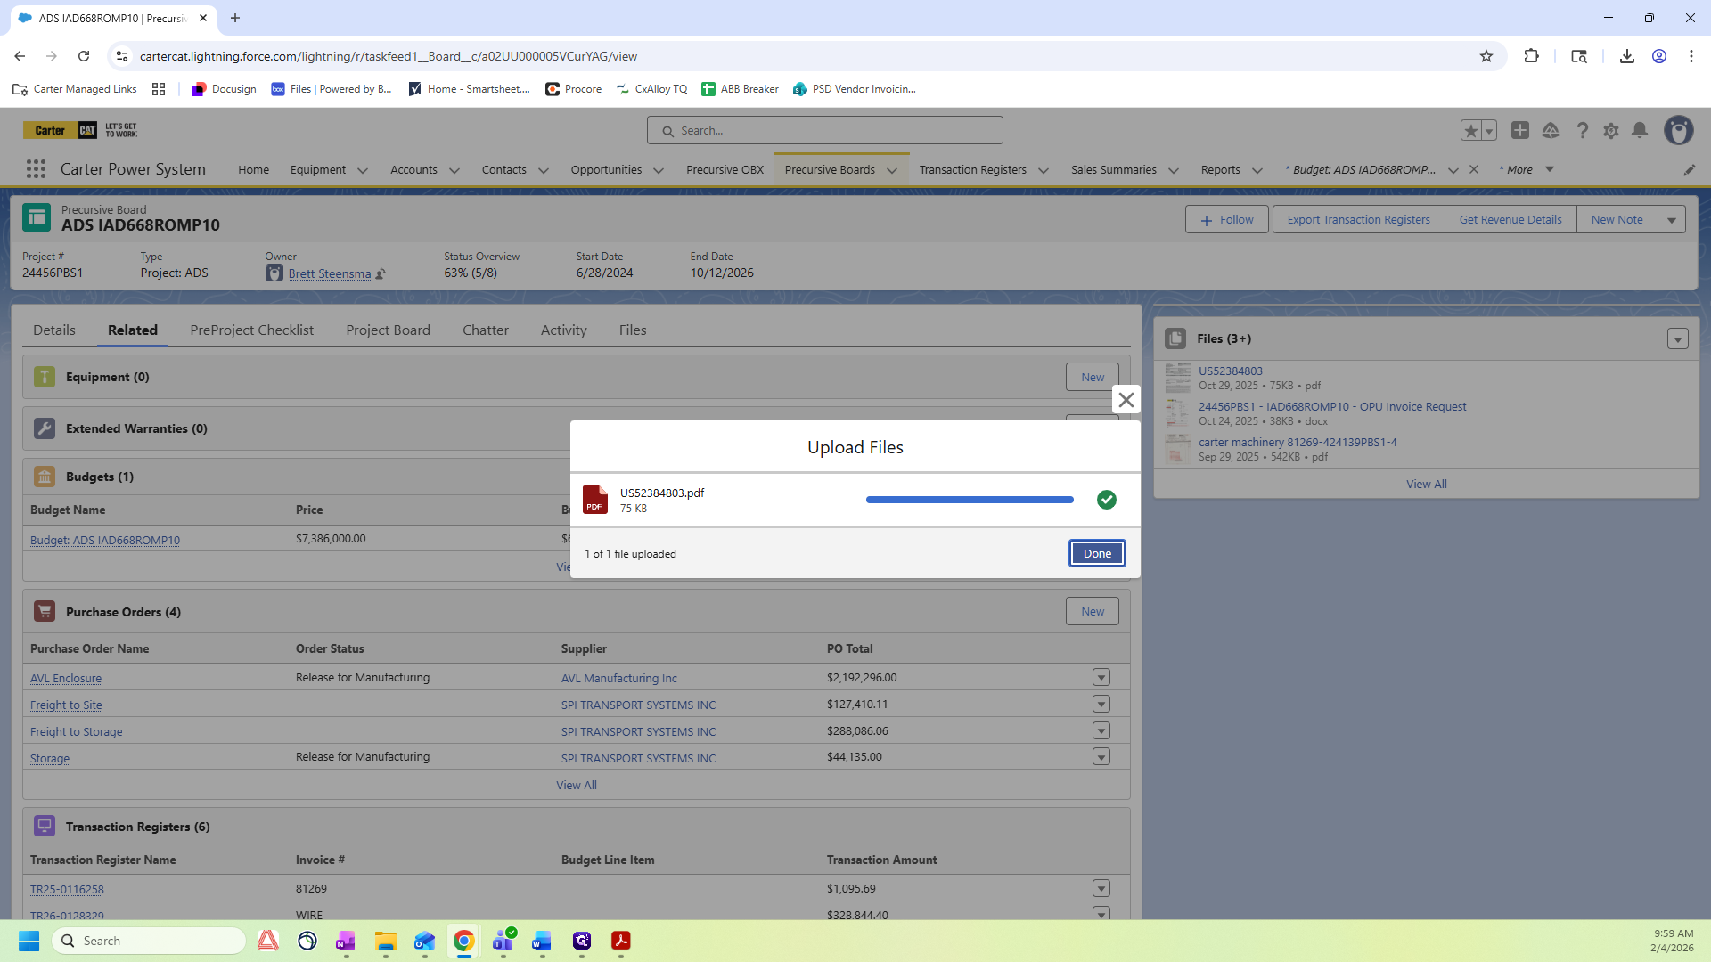Image resolution: width=1711 pixels, height=962 pixels.
Task: Expand the Files panel dropdown arrow
Action: 1677,339
